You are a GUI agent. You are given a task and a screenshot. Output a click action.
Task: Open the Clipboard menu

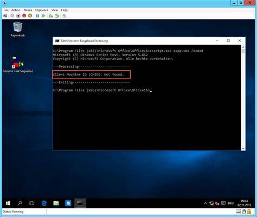click(x=42, y=10)
